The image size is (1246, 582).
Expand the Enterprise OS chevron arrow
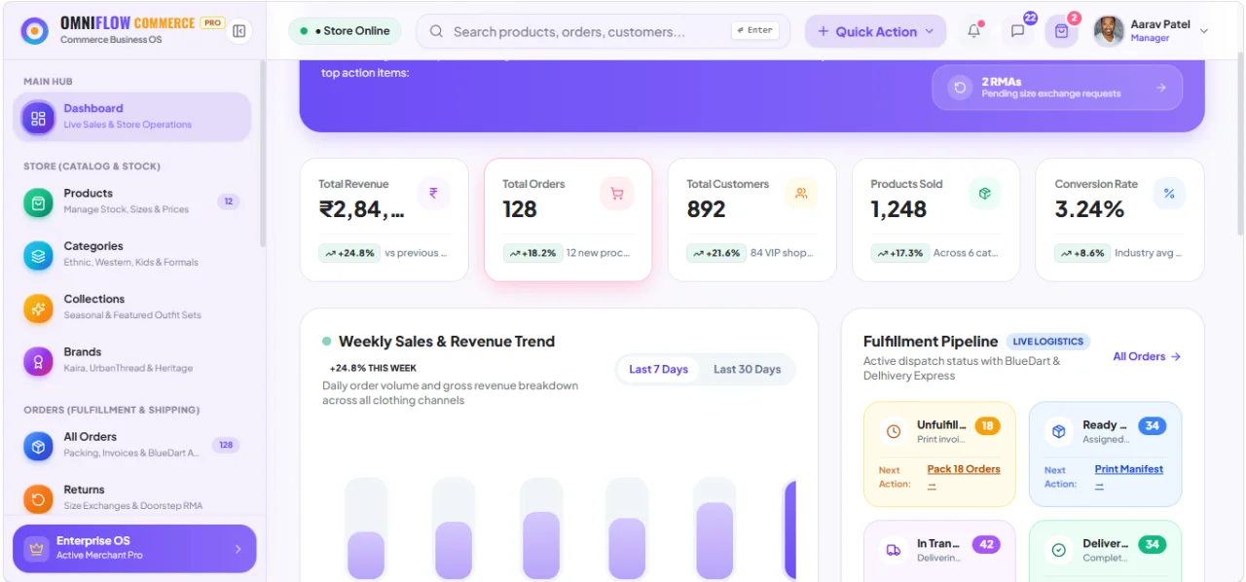click(x=238, y=549)
